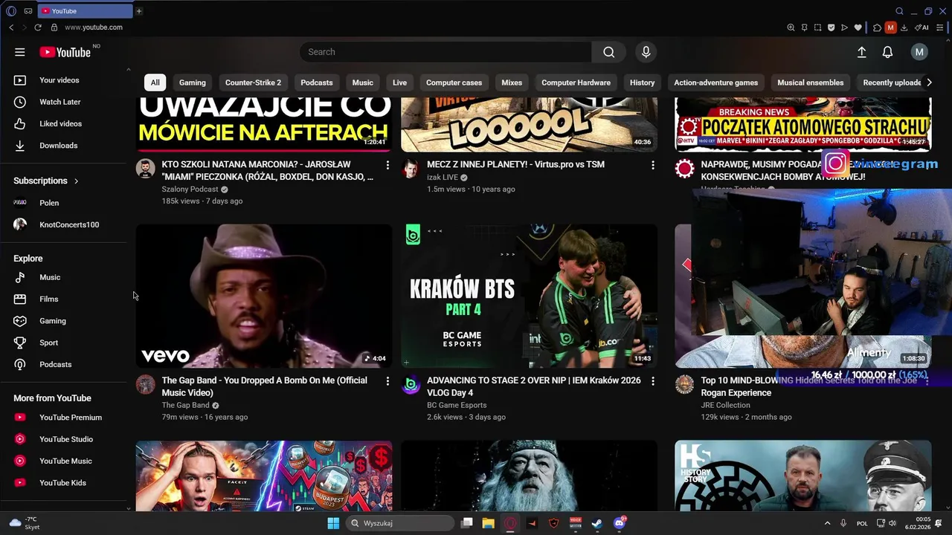Click the Windows Start button
Image resolution: width=952 pixels, height=535 pixels.
(333, 523)
